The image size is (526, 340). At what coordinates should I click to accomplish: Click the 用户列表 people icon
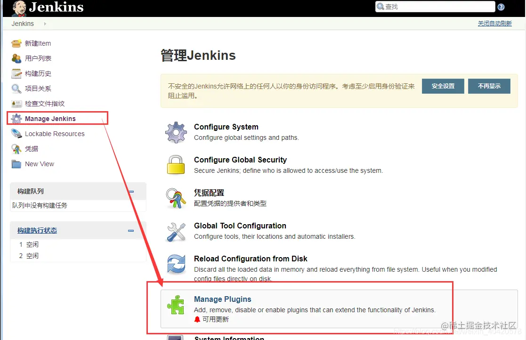point(16,58)
